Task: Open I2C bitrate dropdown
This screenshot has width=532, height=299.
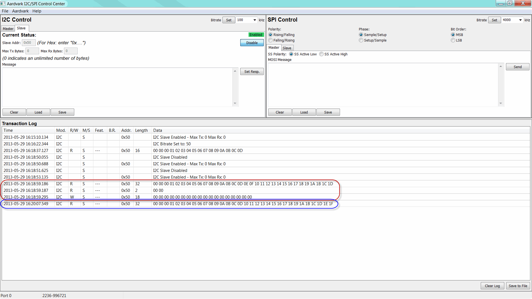Action: 255,20
